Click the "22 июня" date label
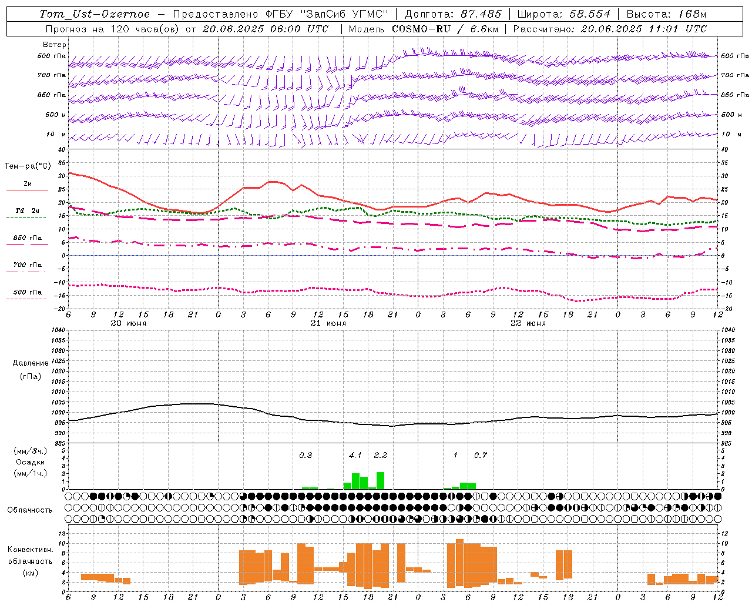This screenshot has height=602, width=752. (528, 323)
